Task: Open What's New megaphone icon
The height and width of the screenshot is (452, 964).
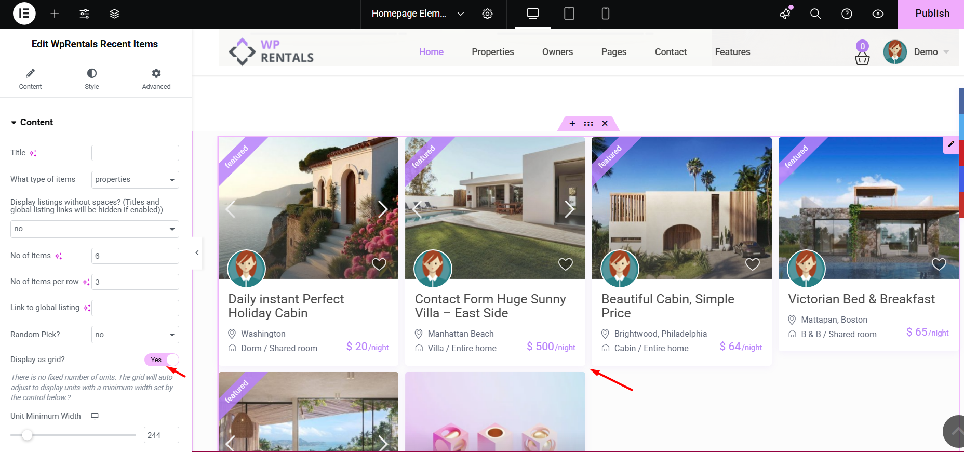Action: point(785,14)
